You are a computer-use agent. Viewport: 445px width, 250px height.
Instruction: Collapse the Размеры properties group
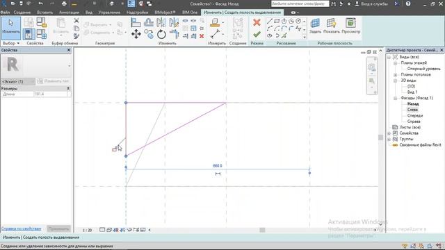click(x=68, y=88)
